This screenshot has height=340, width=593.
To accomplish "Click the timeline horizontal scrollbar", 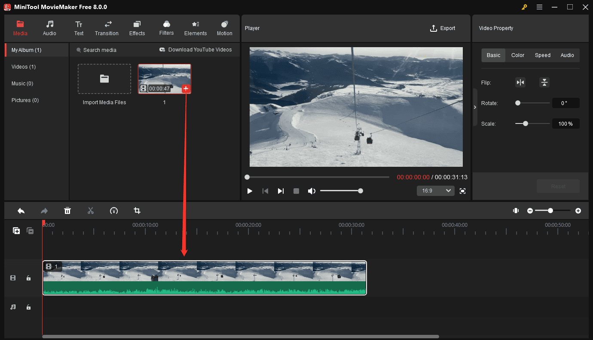I will [x=241, y=337].
